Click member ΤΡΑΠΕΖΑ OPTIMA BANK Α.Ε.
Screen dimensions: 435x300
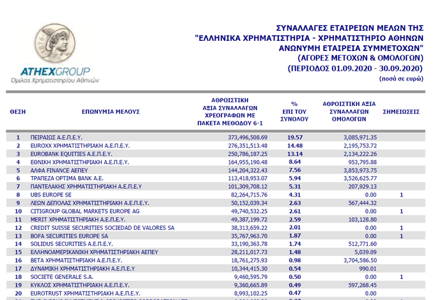coord(67,179)
